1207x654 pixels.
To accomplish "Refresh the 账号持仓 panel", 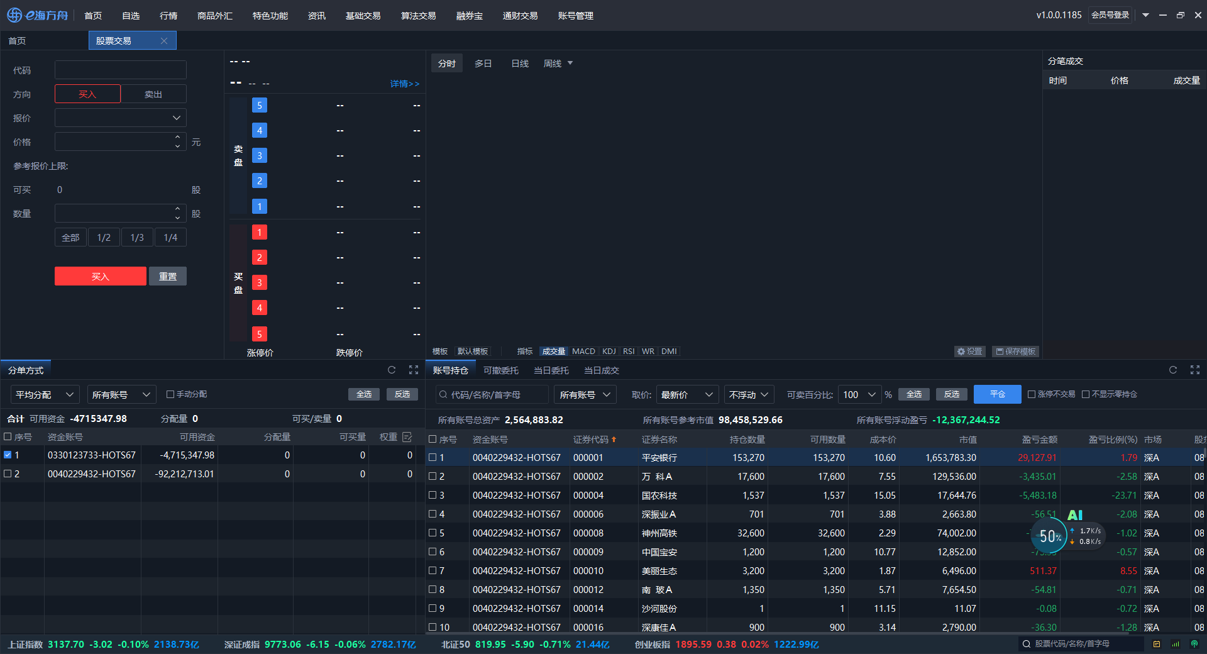I will pyautogui.click(x=1173, y=370).
